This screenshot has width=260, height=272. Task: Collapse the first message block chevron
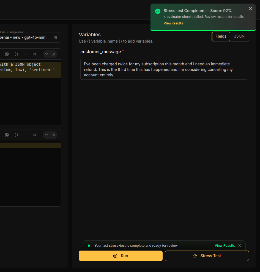coord(46,54)
